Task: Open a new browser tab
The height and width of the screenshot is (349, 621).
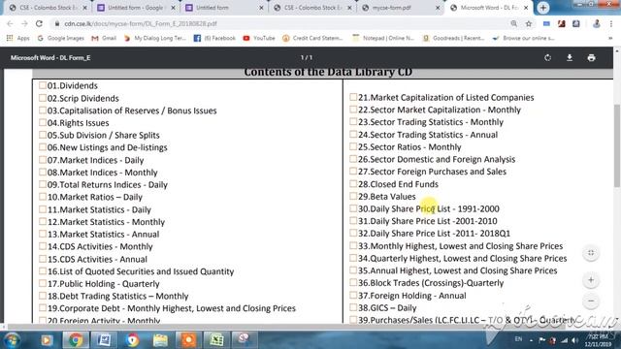Action: [x=543, y=8]
